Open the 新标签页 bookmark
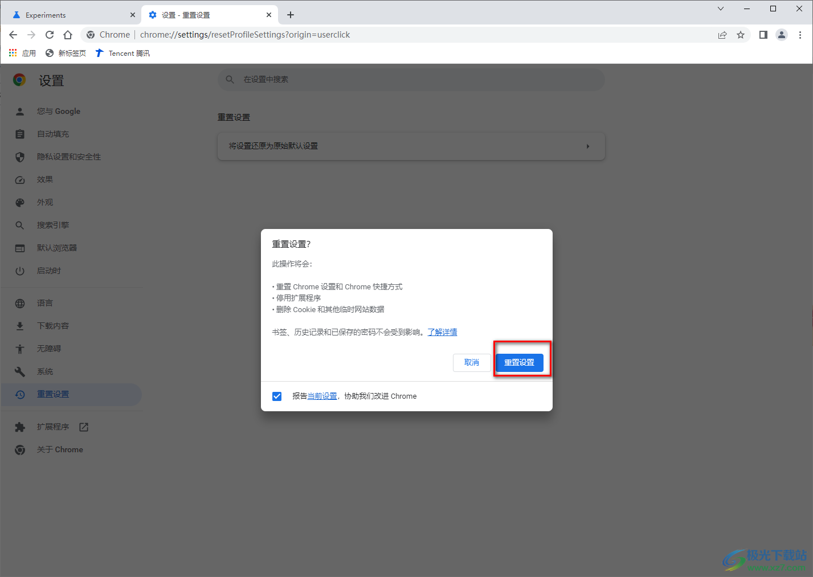Image resolution: width=813 pixels, height=577 pixels. coord(66,53)
